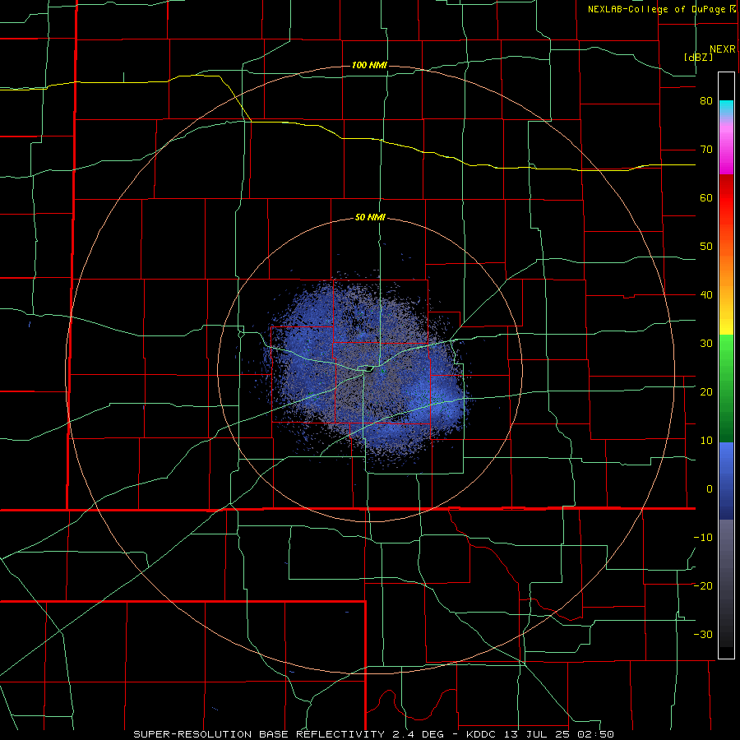Click the positive 10 value on the dBZ scale
This screenshot has width=740, height=740.
706,441
